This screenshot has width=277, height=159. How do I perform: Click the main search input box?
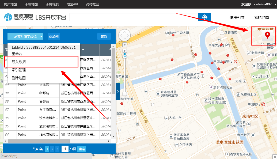point(134,17)
